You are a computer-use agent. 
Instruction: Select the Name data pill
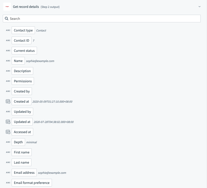[18, 61]
